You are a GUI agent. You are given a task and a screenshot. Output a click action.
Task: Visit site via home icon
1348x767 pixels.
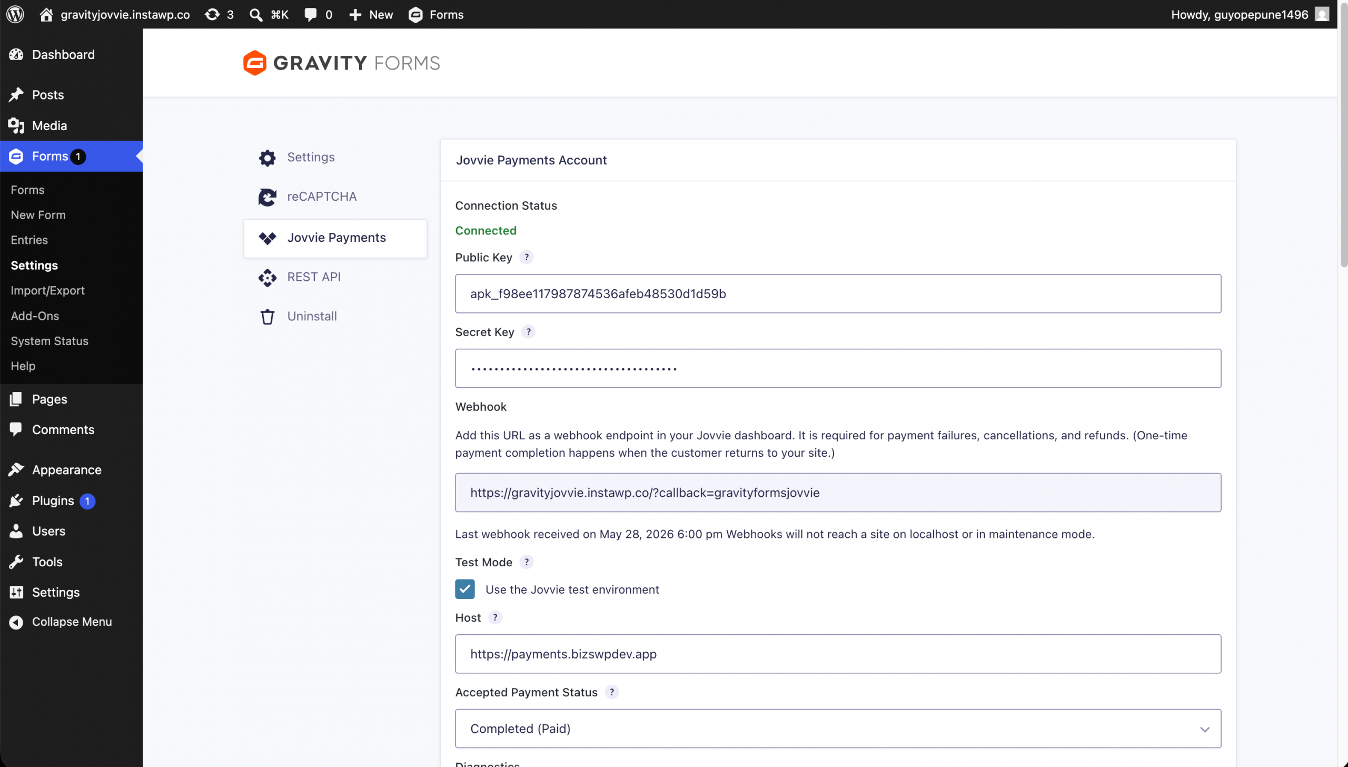pos(46,14)
